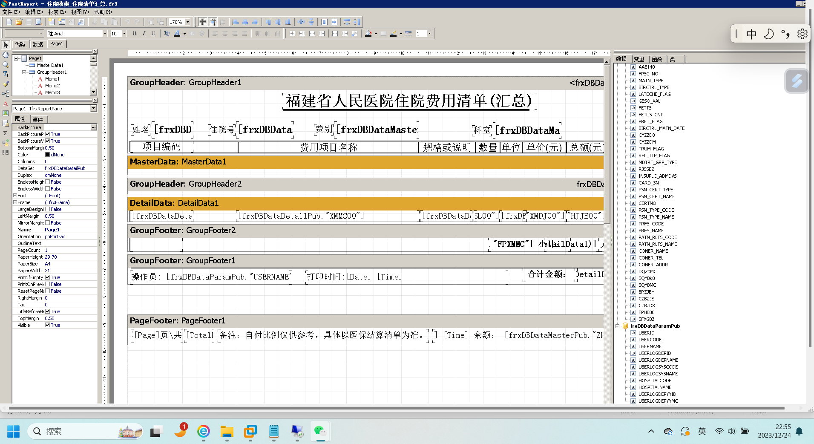Open the zoom 170% dropdown
The height and width of the screenshot is (444, 814).
coord(187,22)
